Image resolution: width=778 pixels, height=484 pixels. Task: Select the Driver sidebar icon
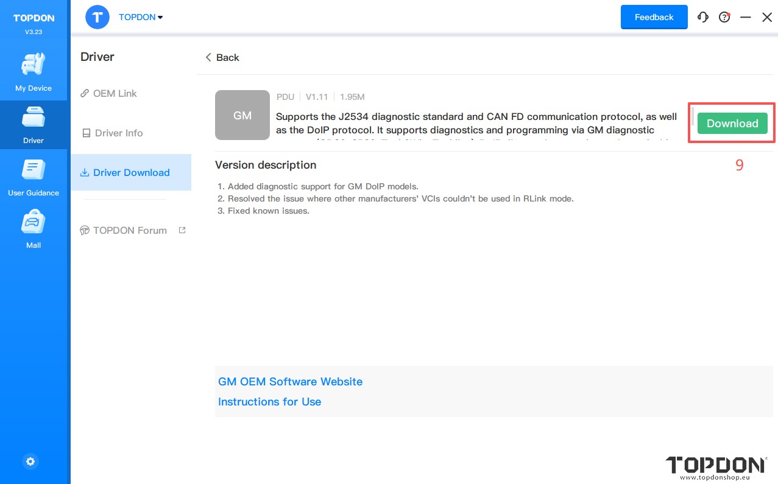(34, 118)
